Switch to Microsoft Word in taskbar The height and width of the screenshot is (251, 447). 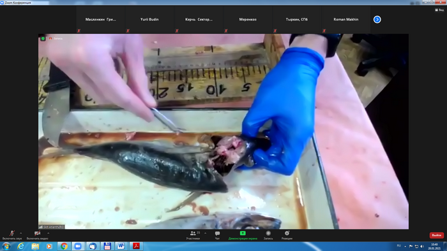[121, 246]
